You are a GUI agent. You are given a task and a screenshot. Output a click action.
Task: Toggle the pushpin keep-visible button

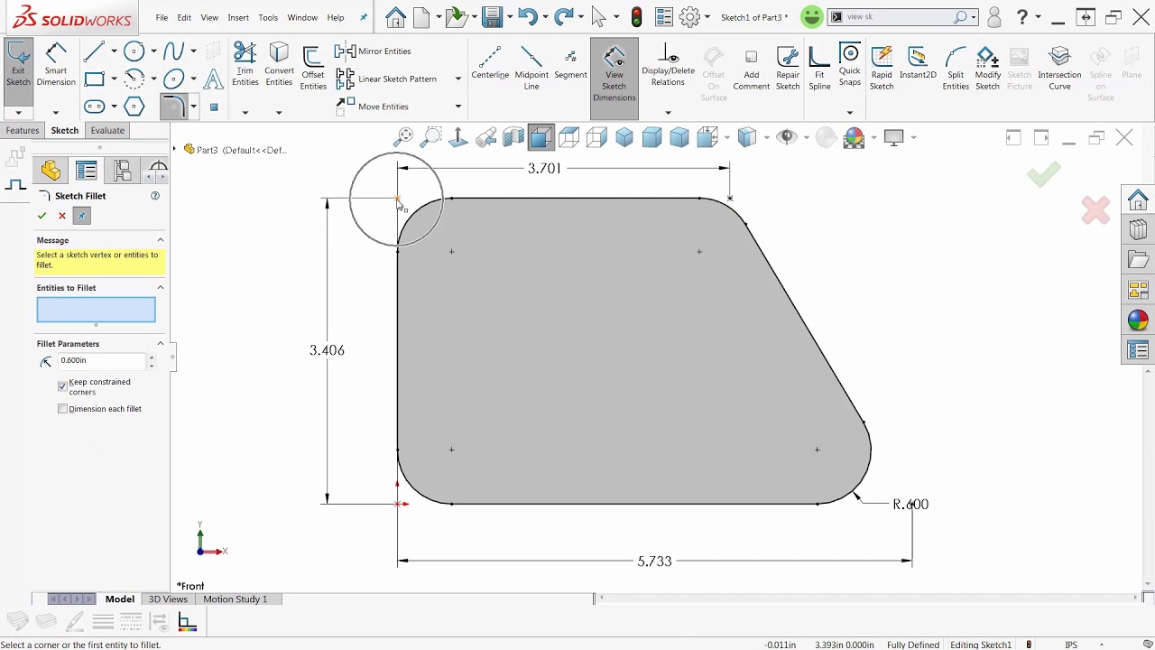click(81, 216)
